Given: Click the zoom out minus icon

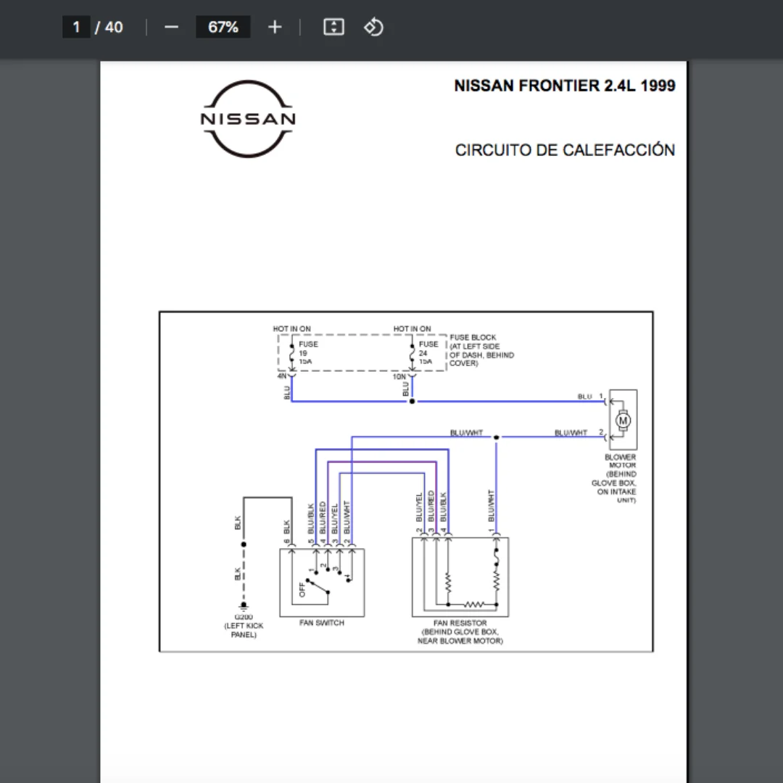Looking at the screenshot, I should [171, 27].
